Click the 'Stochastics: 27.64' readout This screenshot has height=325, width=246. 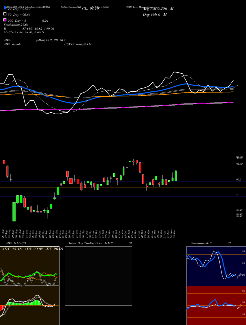pos(16,25)
